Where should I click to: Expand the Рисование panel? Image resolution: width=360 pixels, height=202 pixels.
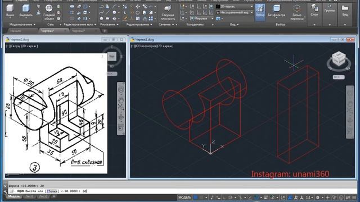(x=109, y=24)
